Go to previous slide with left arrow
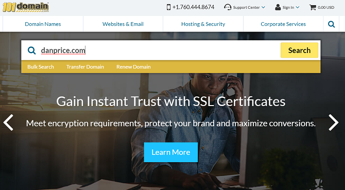Screen dimensions: 345x190 click(8, 123)
